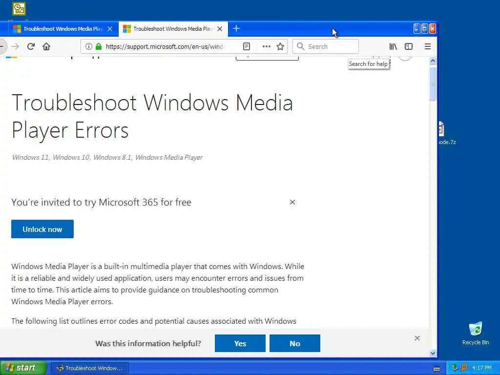Screen dimensions: 500x375
Task: Select the desktop shortcut icon above browser
Action: pyautogui.click(x=19, y=9)
